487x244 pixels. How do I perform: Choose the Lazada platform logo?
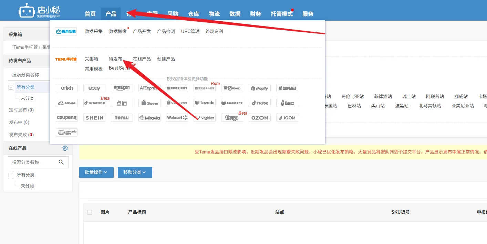click(204, 103)
